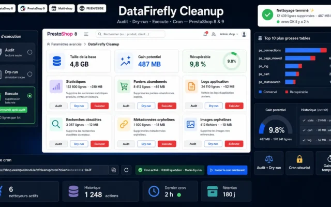Click the log 52 MB history row
The height and width of the screenshot is (207, 331).
click(315, 140)
